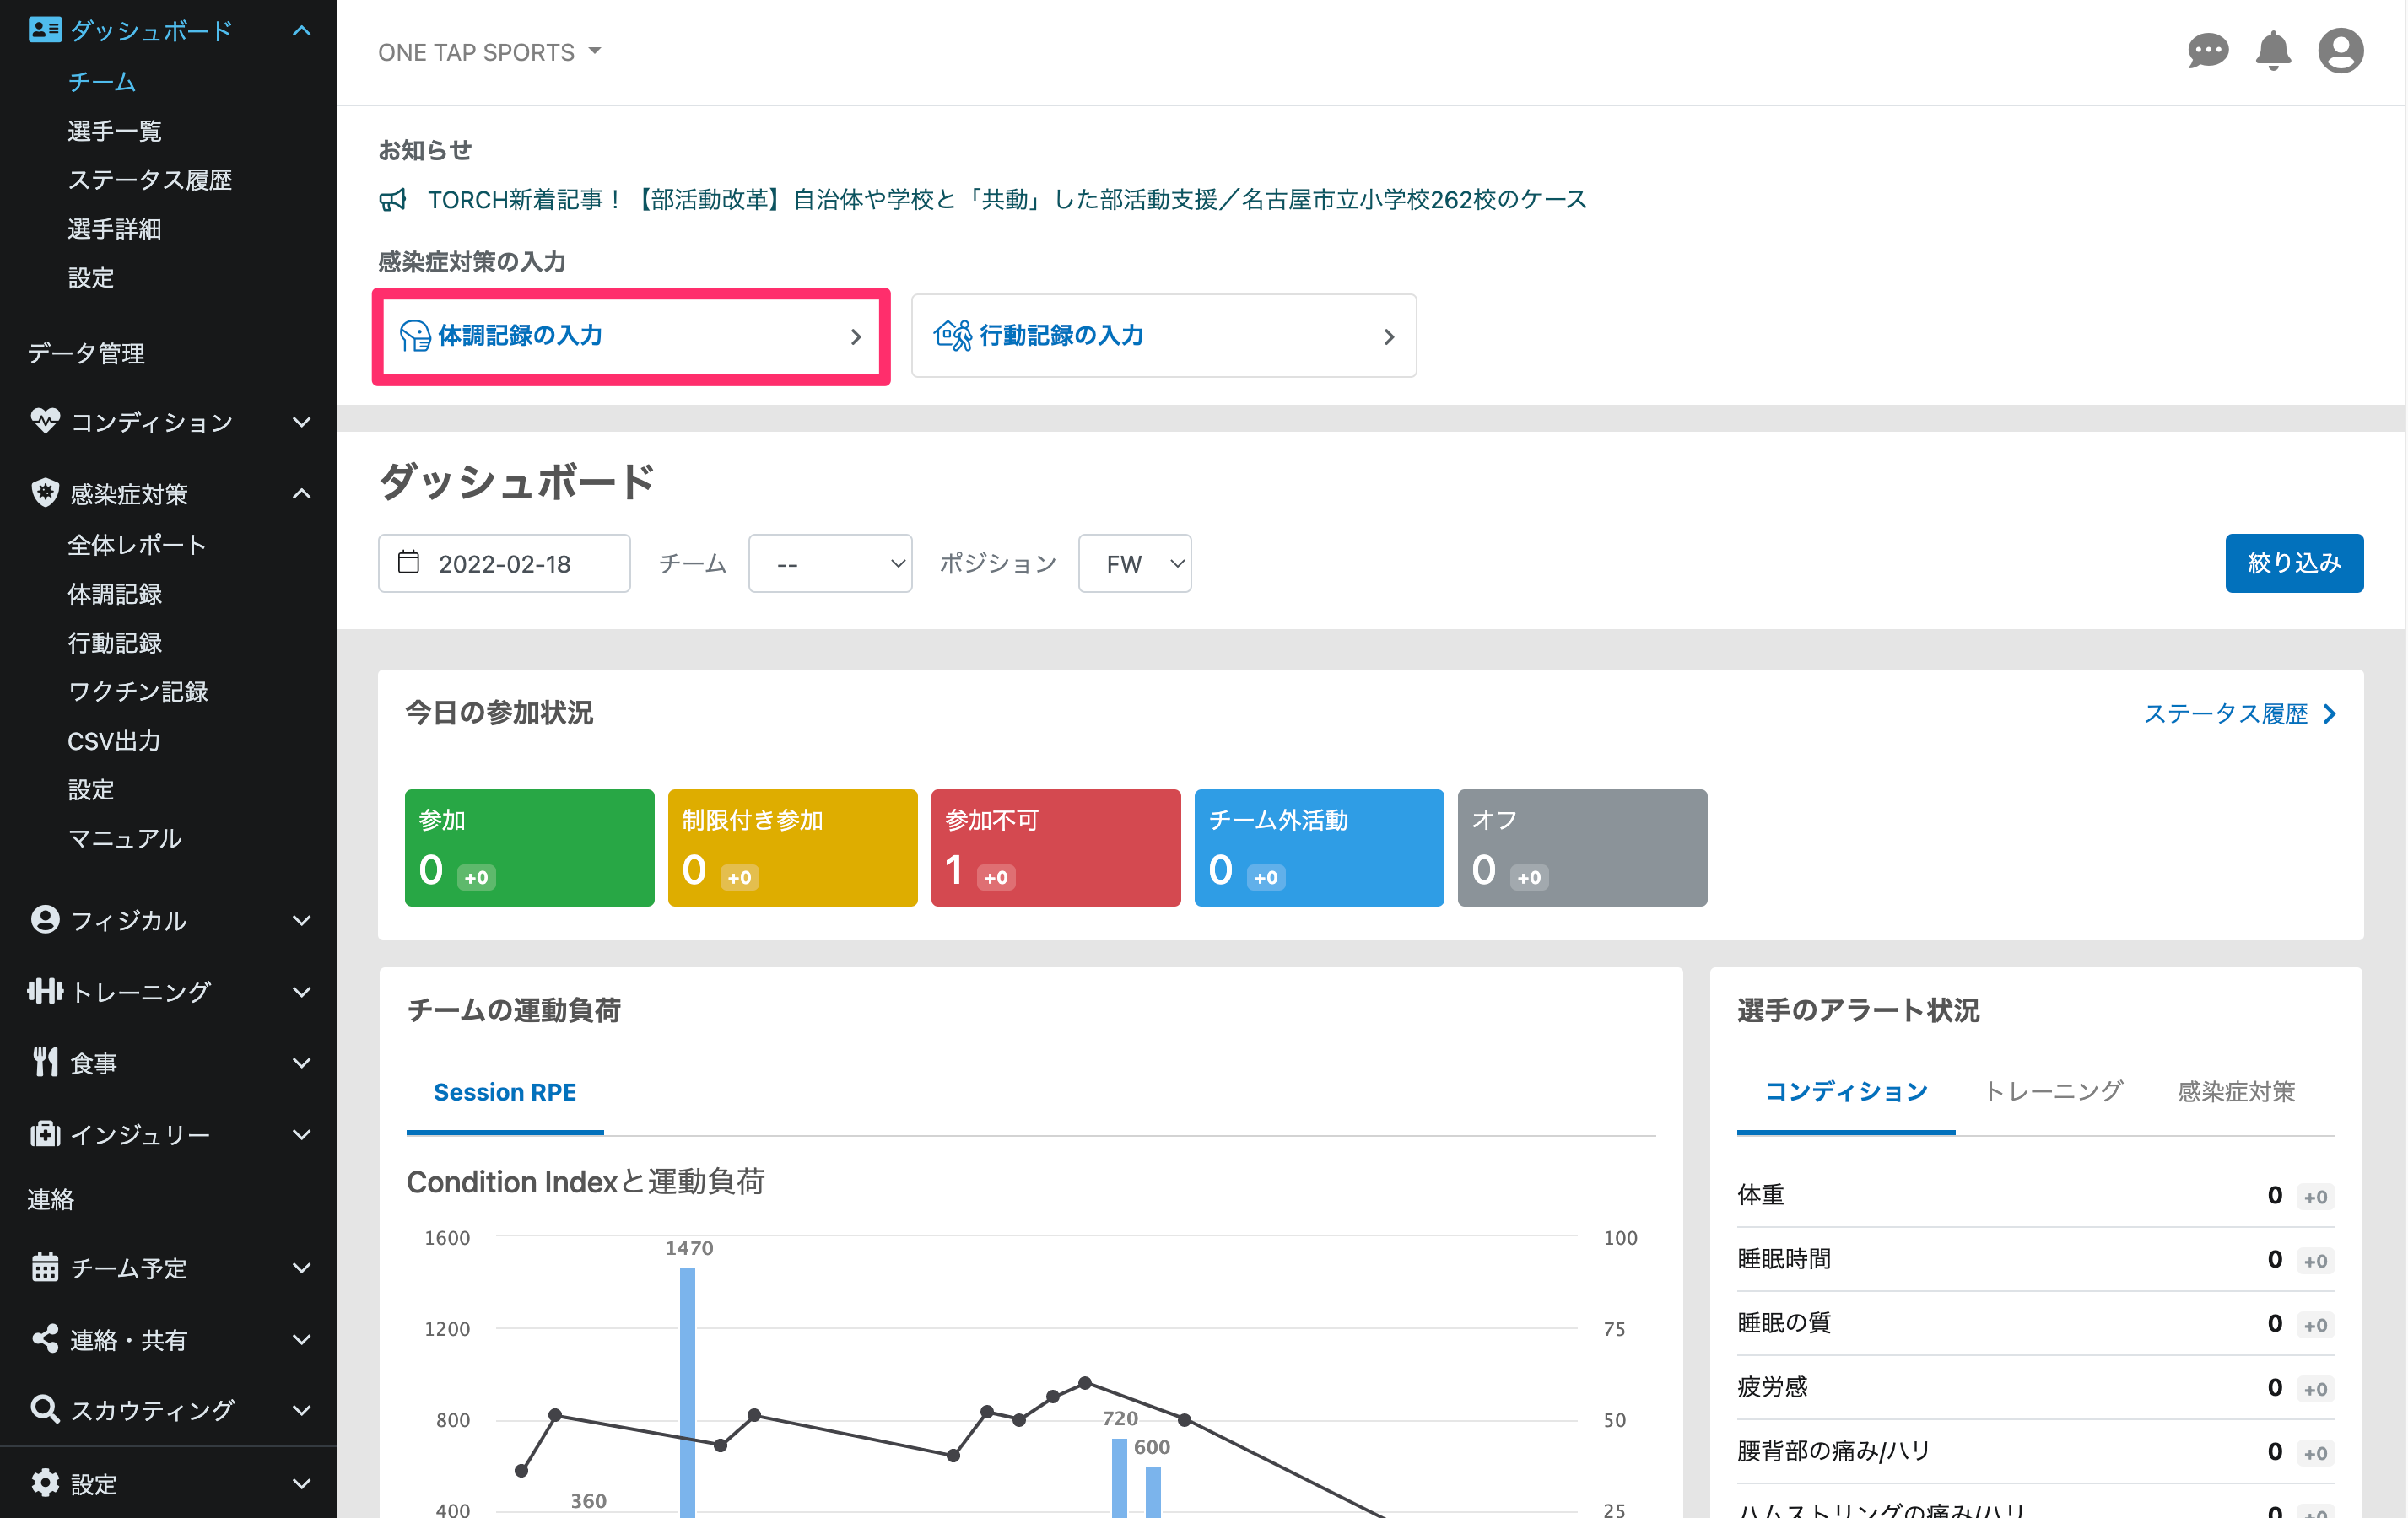Expand the インジュリー sidebar chevron
This screenshot has height=1518, width=2408.
point(301,1134)
